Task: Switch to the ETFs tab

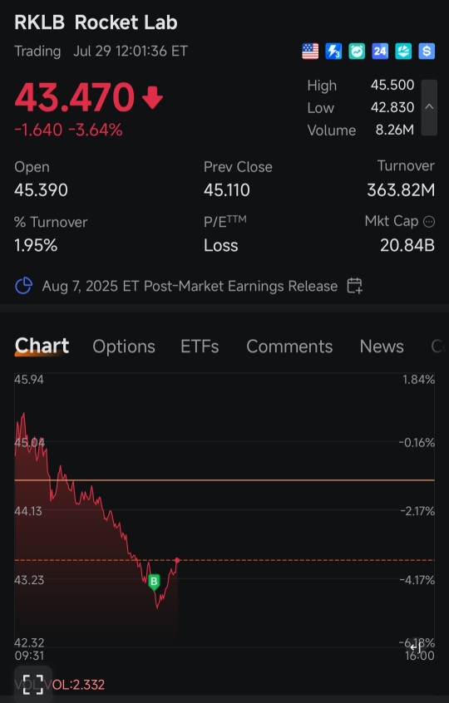Action: tap(200, 347)
